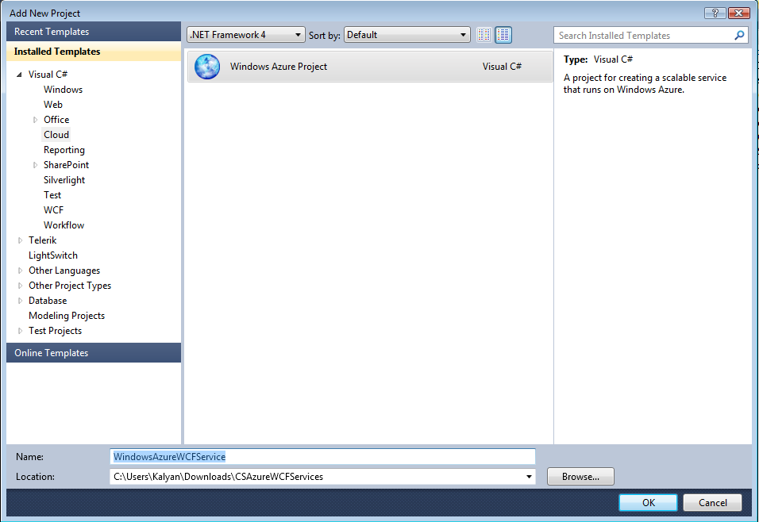Collapse the Visual C# tree node
The height and width of the screenshot is (522, 759).
(x=19, y=75)
